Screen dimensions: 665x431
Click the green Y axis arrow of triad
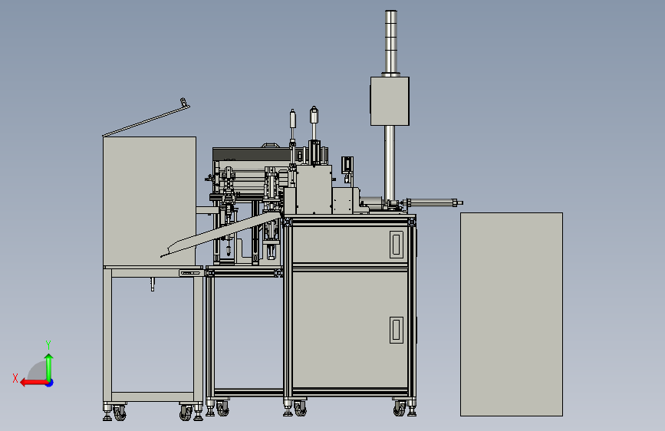click(49, 367)
